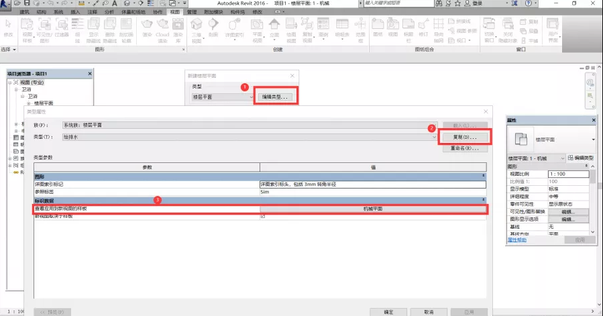Click the 关闭隐藏对象 close hidden windows icon
603x316 pixels.
tap(508, 30)
